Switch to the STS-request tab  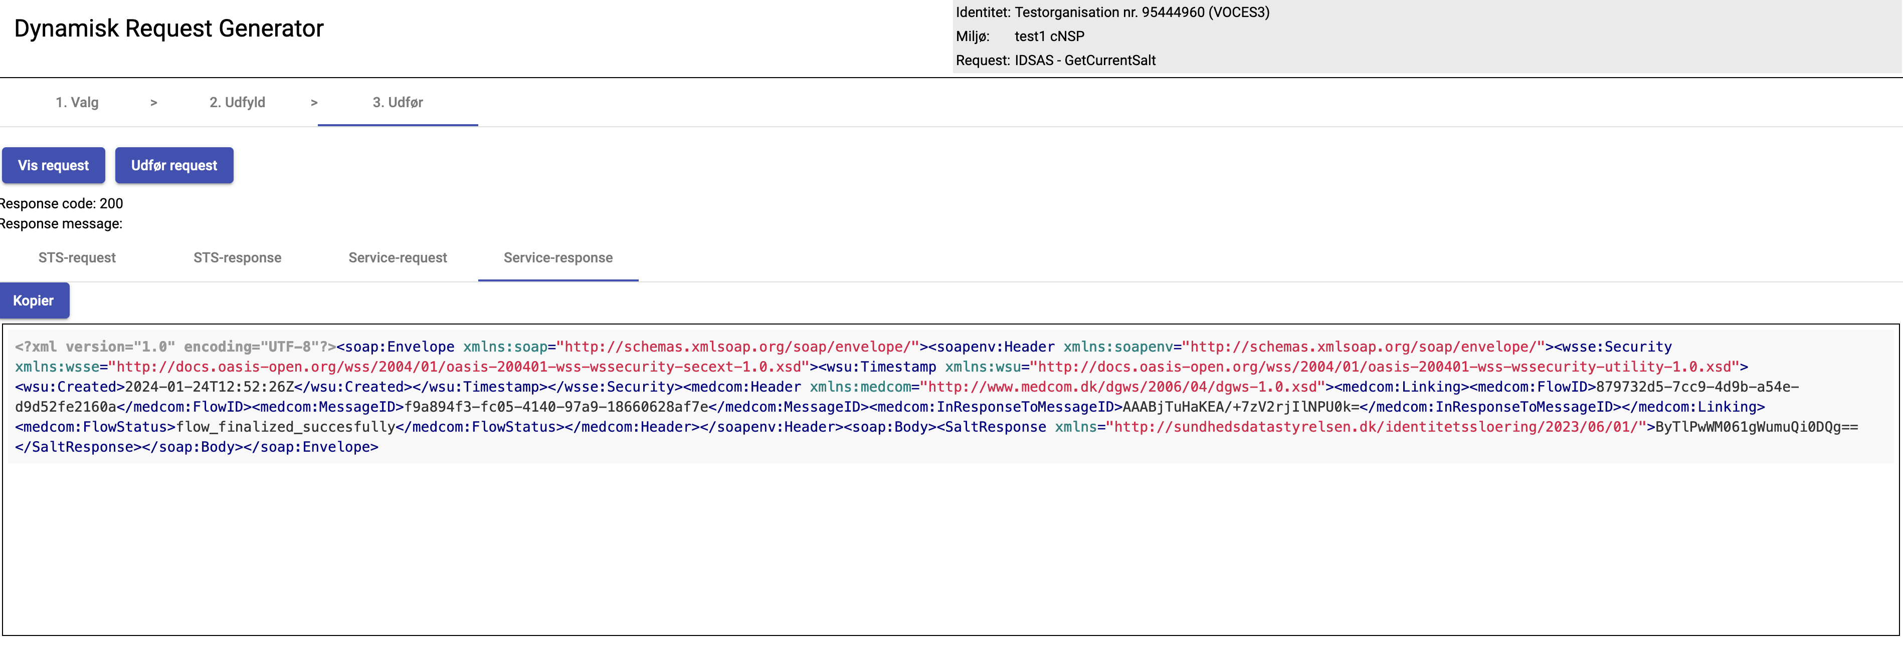click(77, 257)
